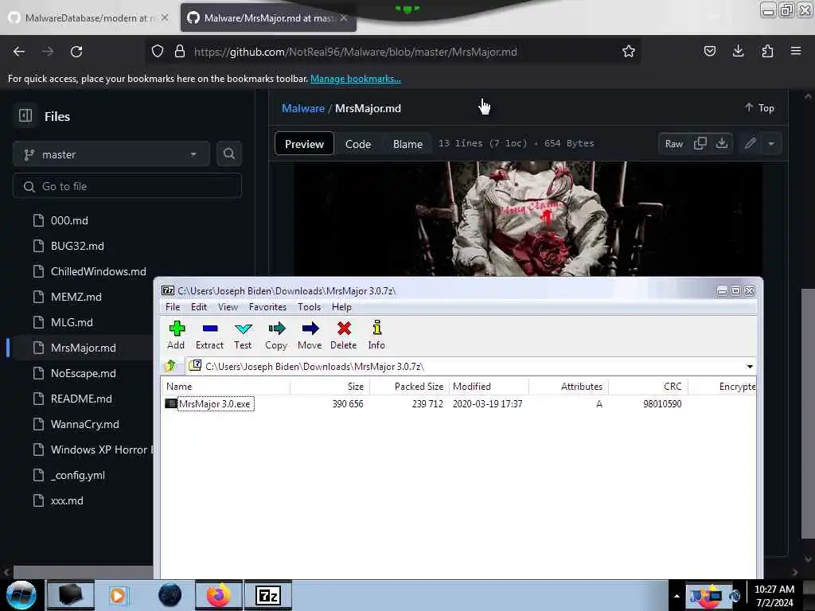
Task: Go back with the browser back arrow
Action: [x=19, y=52]
